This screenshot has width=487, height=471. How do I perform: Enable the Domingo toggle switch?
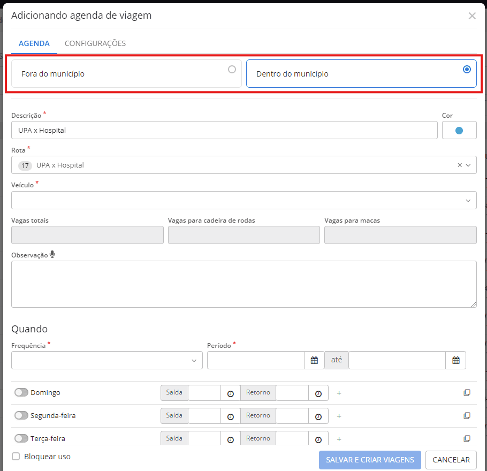[x=21, y=393]
